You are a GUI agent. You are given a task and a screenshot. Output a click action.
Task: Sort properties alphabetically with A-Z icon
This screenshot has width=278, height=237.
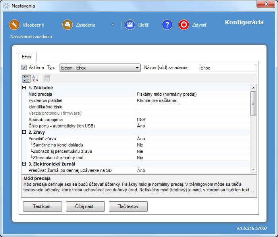coord(35,78)
